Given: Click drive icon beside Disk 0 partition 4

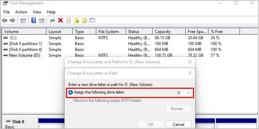Looking at the screenshot, I should point(6,50).
